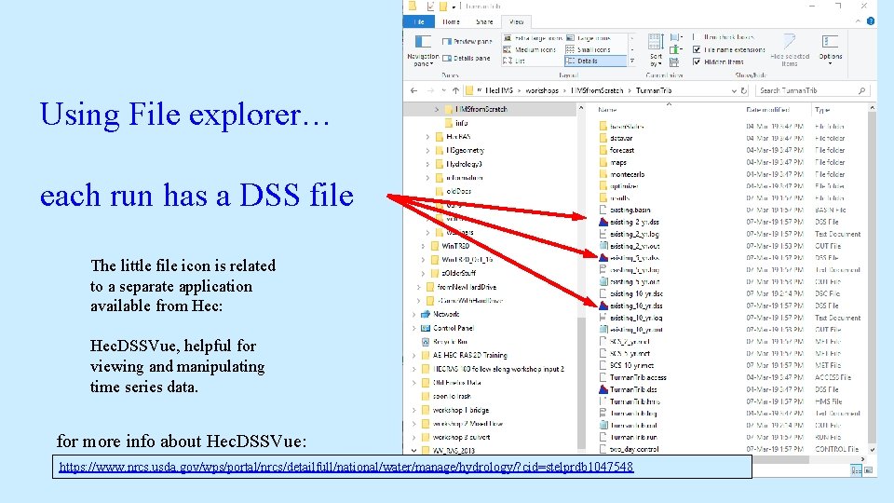Open the Navigation pane button
This screenshot has width=894, height=503.
click(x=423, y=50)
